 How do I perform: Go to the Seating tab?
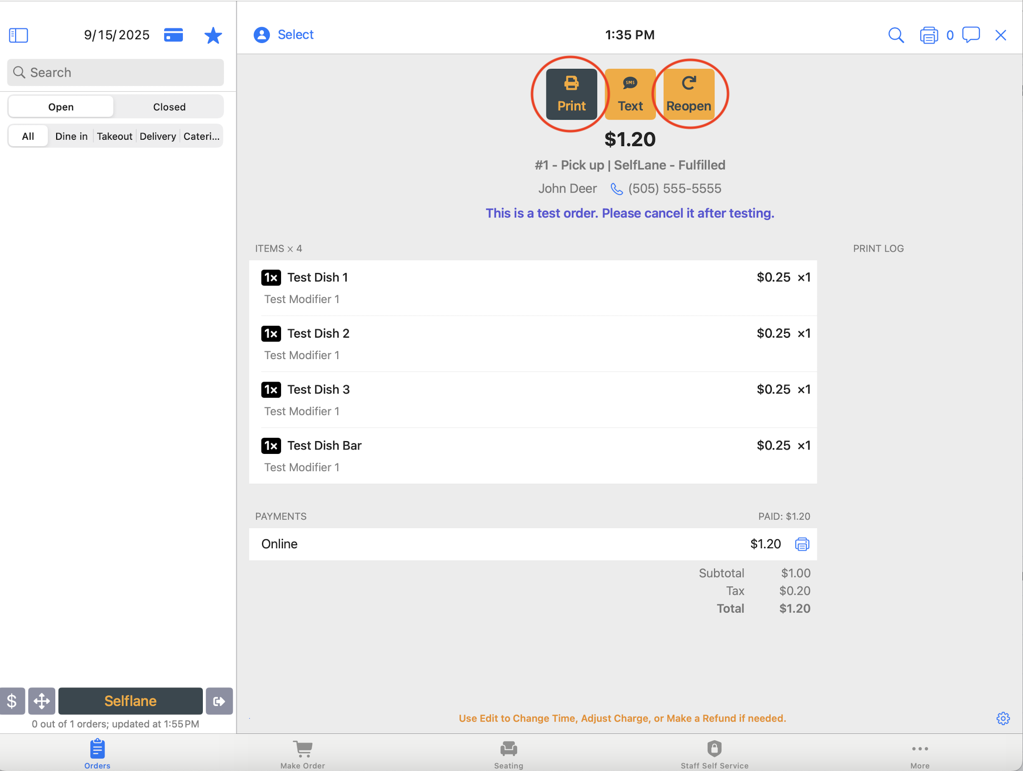pyautogui.click(x=508, y=754)
